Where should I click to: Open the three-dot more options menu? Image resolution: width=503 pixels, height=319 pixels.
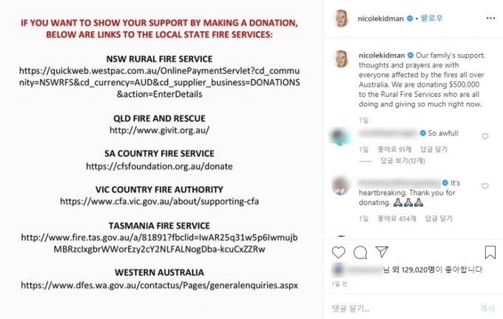(x=490, y=19)
